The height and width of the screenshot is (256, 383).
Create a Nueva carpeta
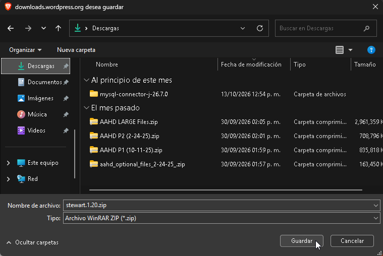click(76, 50)
